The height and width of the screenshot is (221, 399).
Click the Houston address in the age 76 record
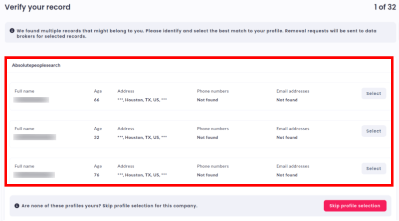(142, 175)
